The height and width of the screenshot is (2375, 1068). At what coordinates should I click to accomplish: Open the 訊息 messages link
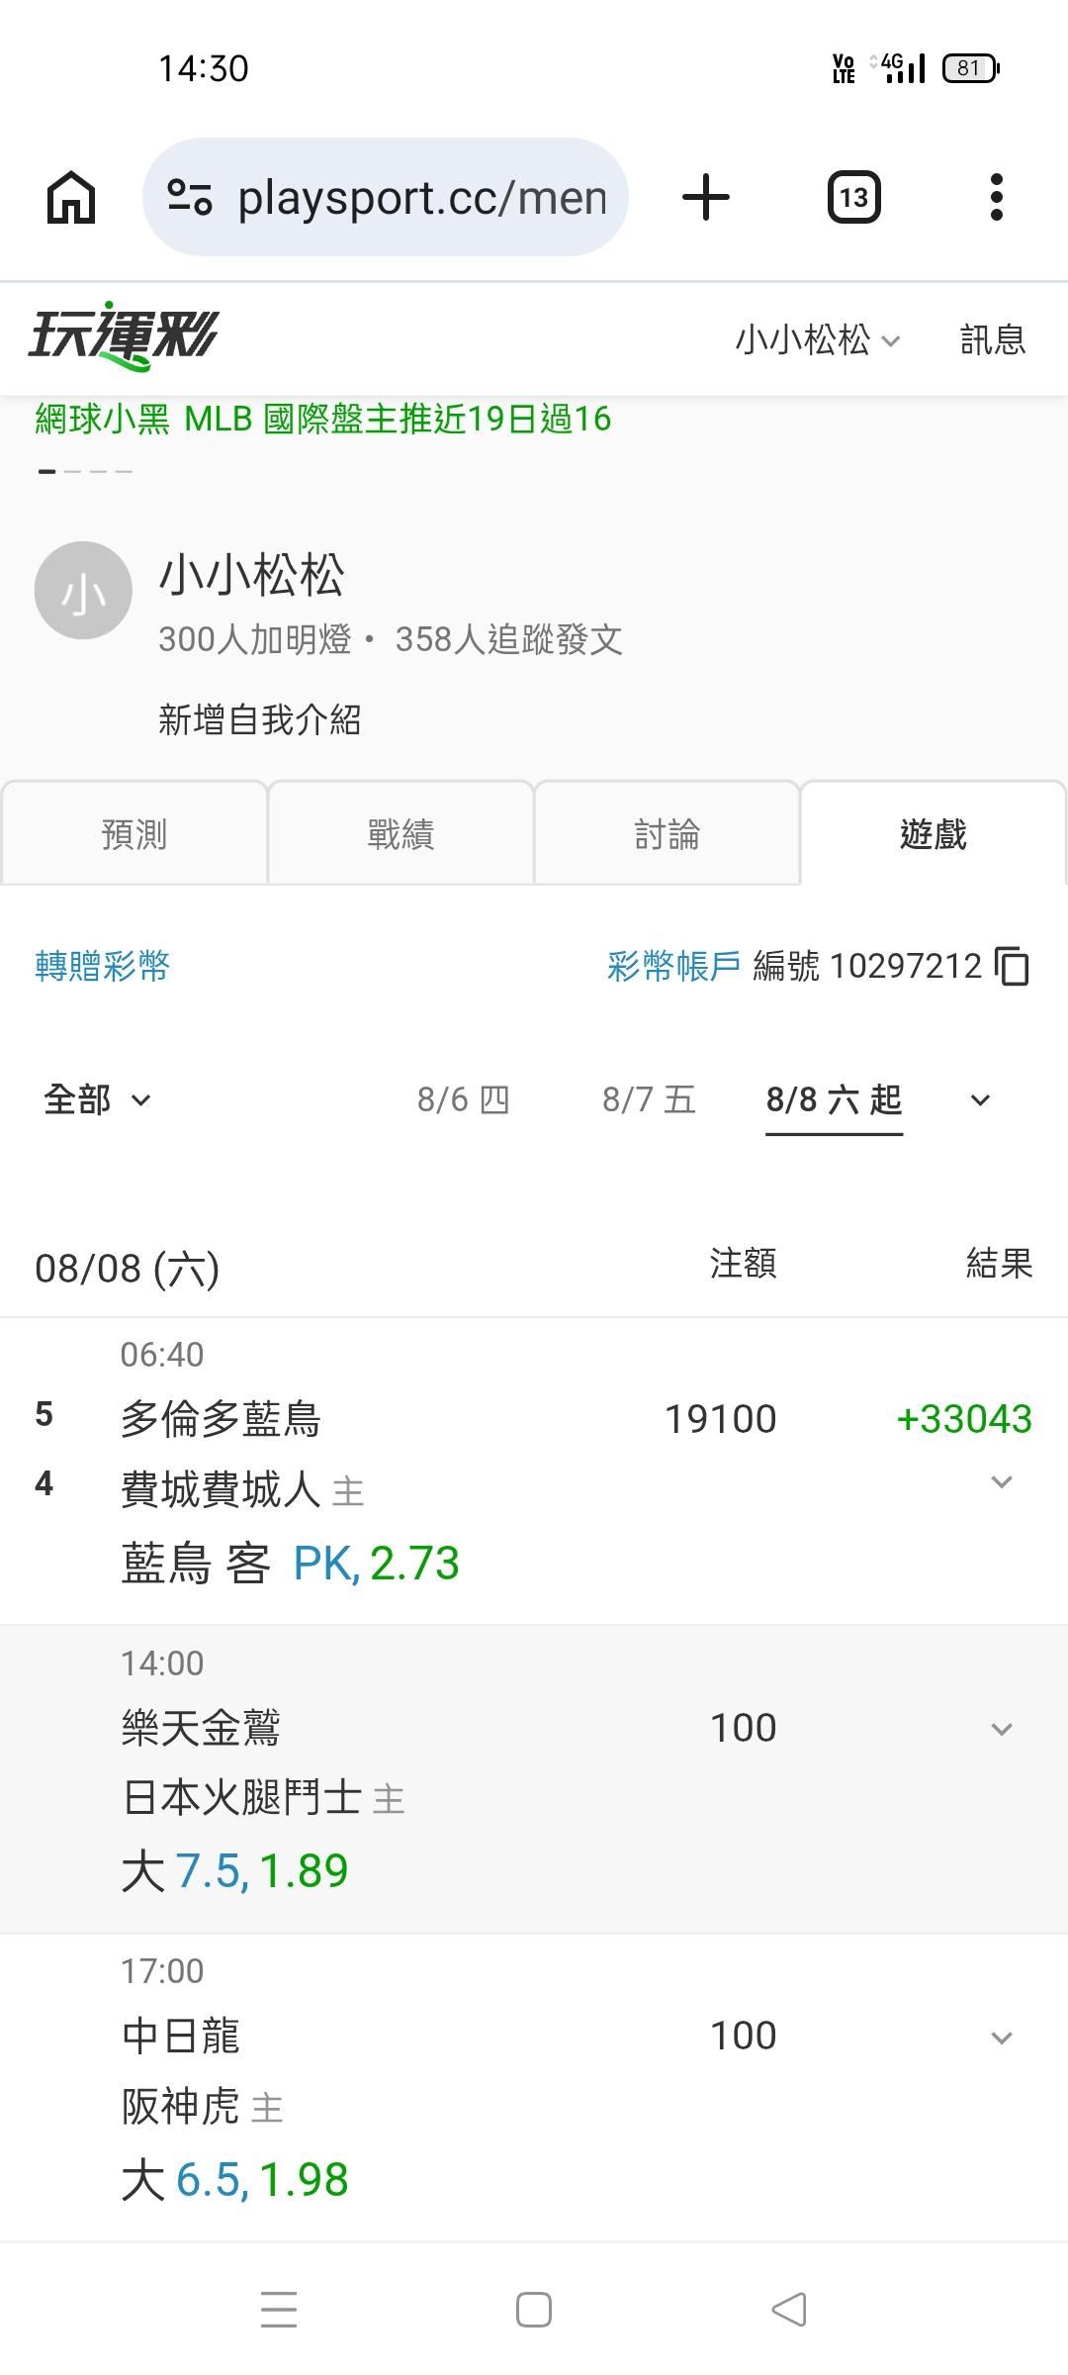point(993,339)
